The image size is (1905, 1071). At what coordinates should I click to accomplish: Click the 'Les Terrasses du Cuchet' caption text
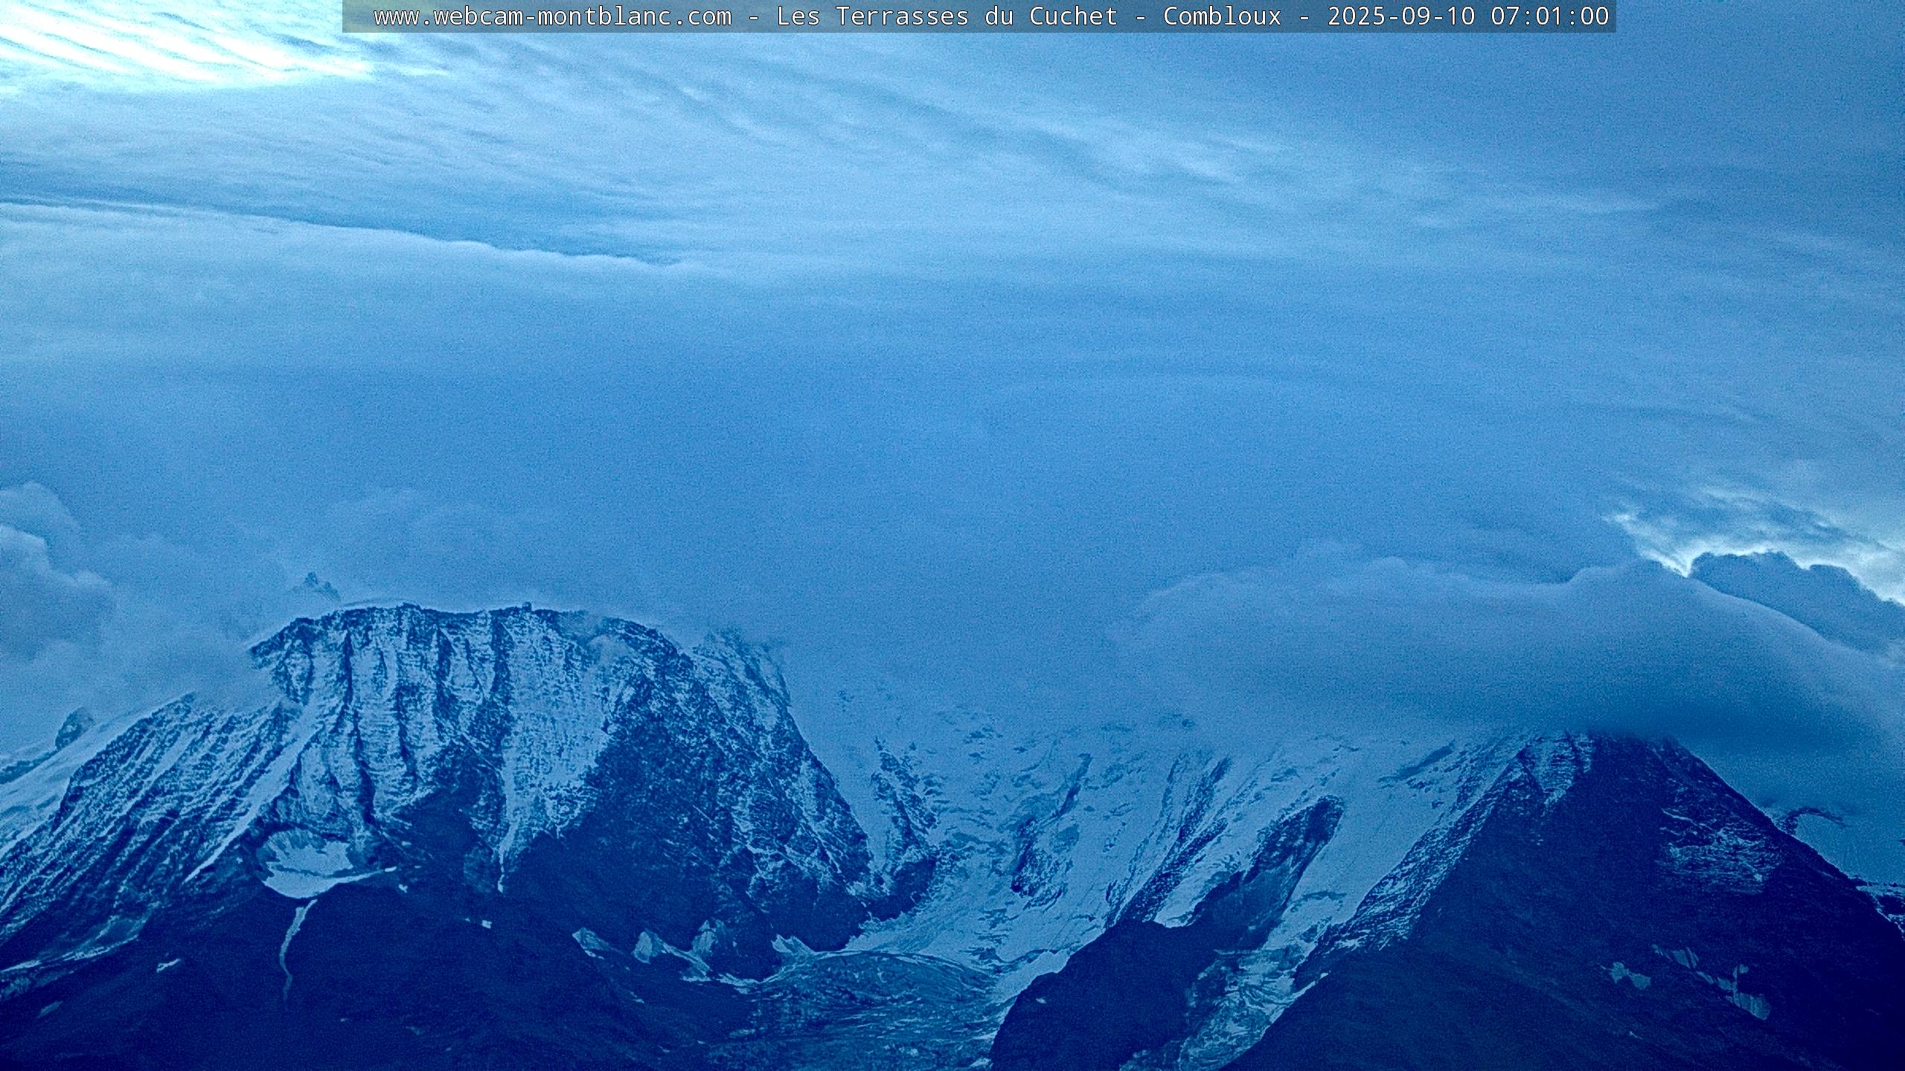tap(947, 16)
